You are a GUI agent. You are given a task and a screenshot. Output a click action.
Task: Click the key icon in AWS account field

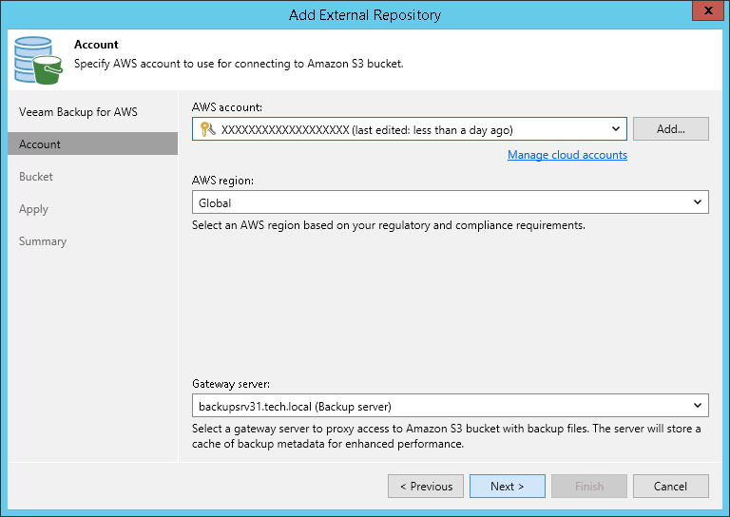point(207,129)
